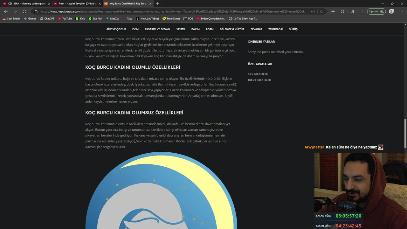Click the KOÇ BURCU KADINI OLUMSUZ ÖZELLİKLERİ heading
Viewport: 407px width, 229px height.
point(134,113)
